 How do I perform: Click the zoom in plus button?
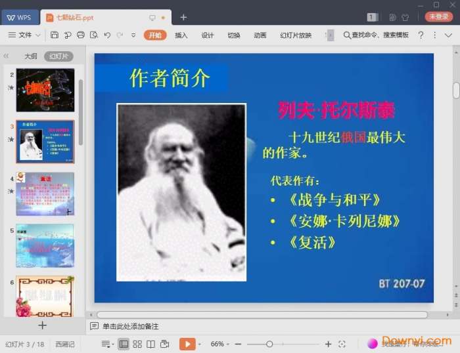pyautogui.click(x=329, y=344)
